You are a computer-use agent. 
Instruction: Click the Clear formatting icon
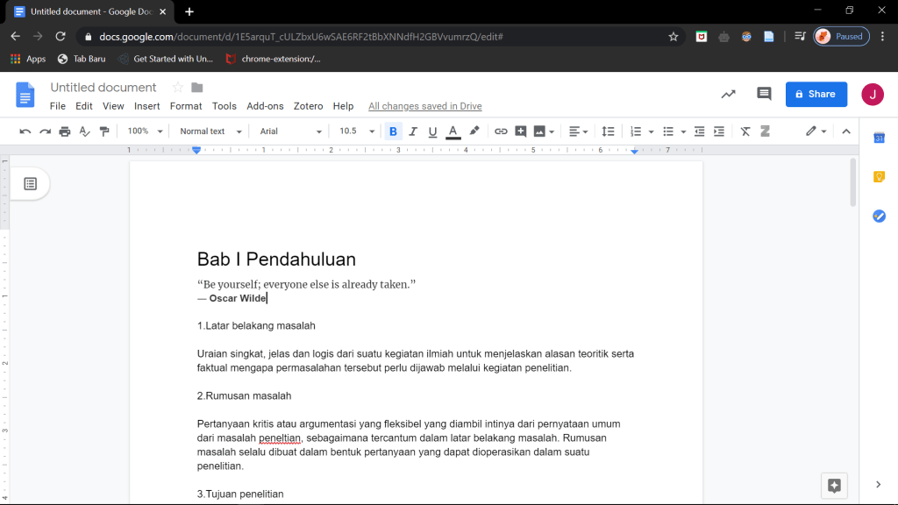pos(745,132)
